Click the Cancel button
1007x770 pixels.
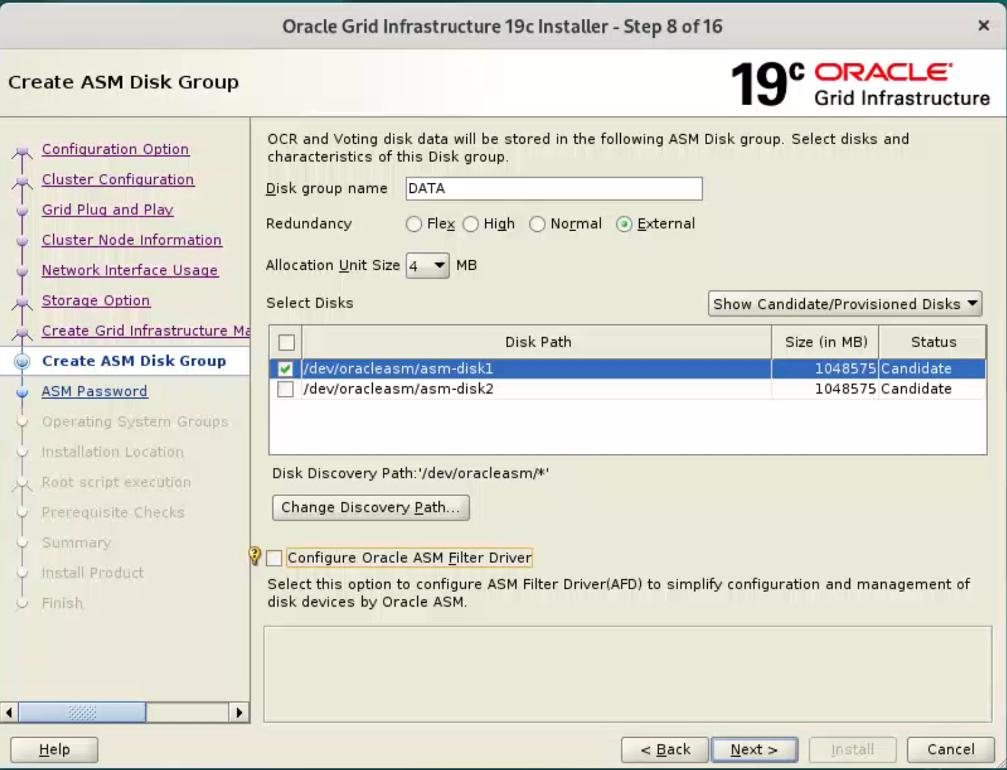click(x=950, y=750)
